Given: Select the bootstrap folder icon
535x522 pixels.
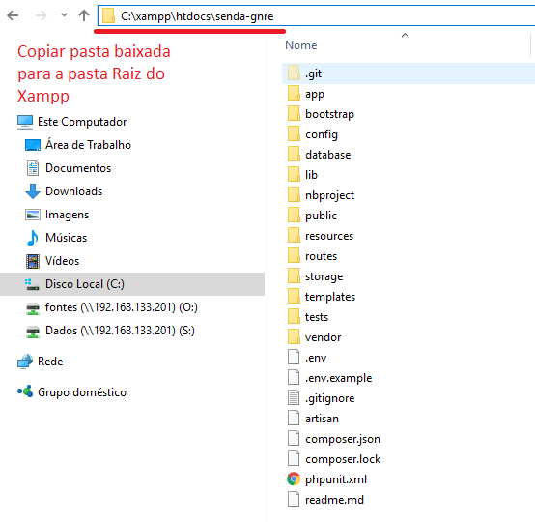Looking at the screenshot, I should pos(294,114).
